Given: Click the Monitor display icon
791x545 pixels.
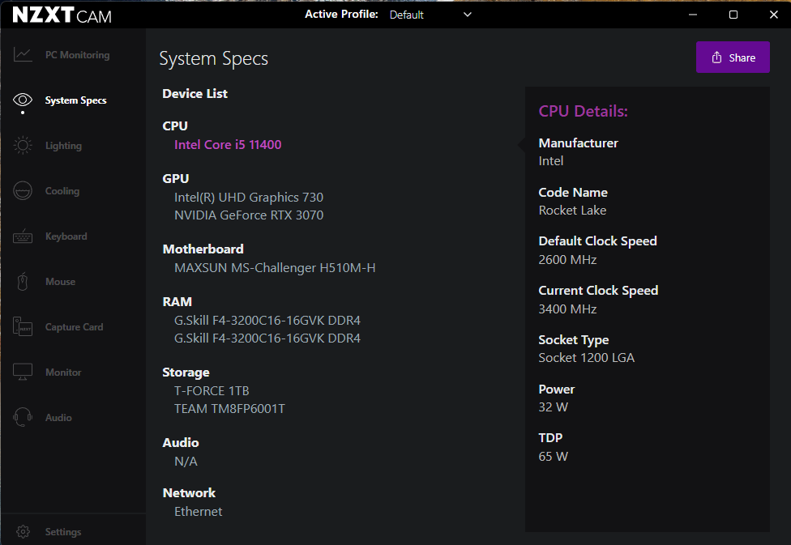Looking at the screenshot, I should (23, 372).
